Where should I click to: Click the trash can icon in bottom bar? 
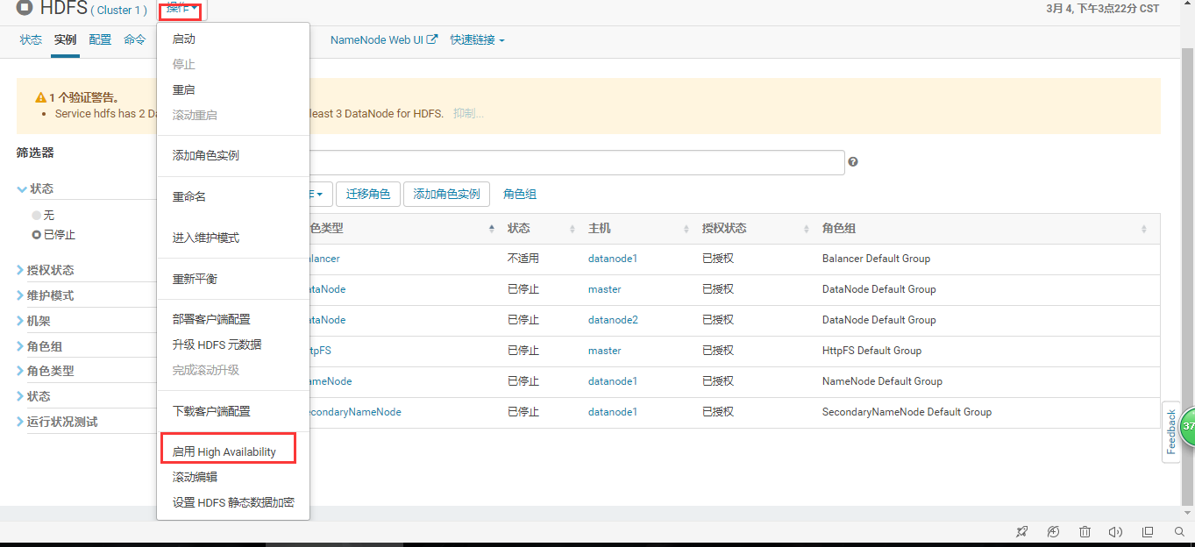pyautogui.click(x=1085, y=532)
